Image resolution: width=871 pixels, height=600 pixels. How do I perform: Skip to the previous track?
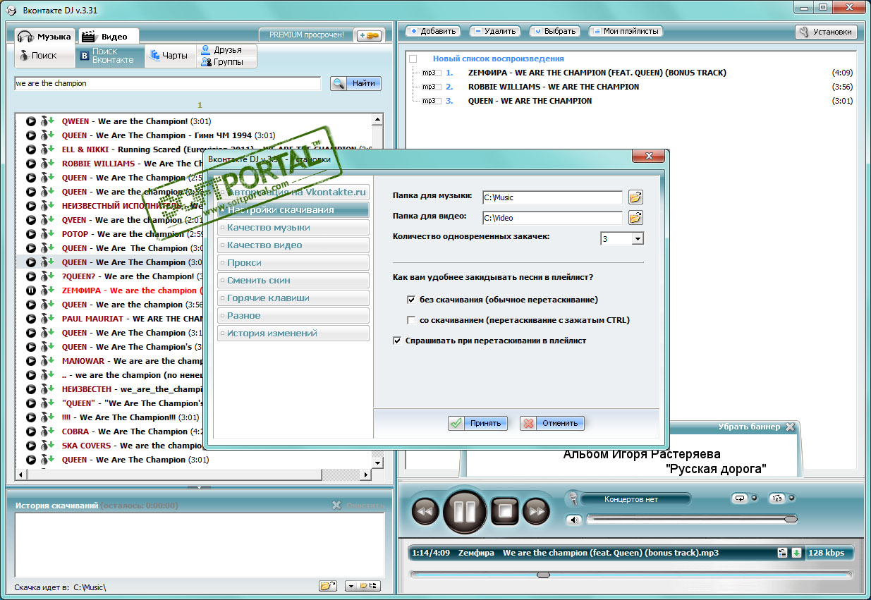pyautogui.click(x=425, y=511)
